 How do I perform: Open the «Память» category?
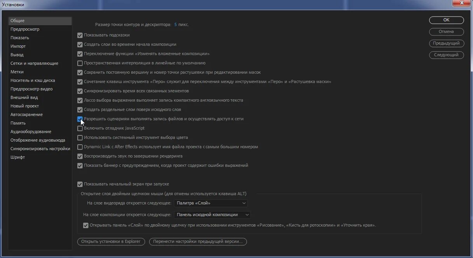click(x=40, y=123)
